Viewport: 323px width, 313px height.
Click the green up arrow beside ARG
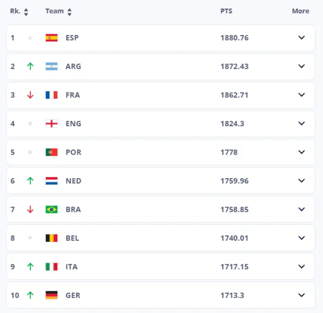pos(30,66)
